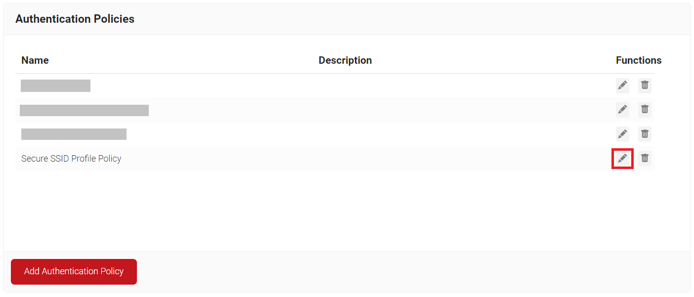Screen dimensions: 694x297
Task: Select the second redacted policy name
Action: [x=84, y=110]
